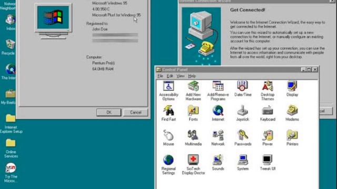The width and height of the screenshot is (337, 189).
Task: Click the Windows logo monitor image
Action: 53,21
